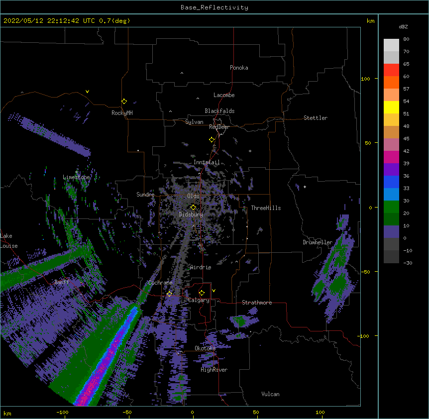Image resolution: width=429 pixels, height=419 pixels.
Task: Click the 54 dBZ yellow legend swatch
Action: point(391,107)
